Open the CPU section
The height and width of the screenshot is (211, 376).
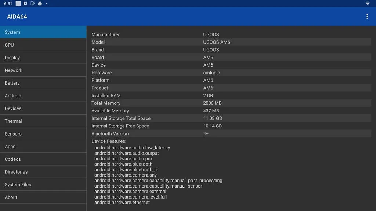(x=43, y=45)
